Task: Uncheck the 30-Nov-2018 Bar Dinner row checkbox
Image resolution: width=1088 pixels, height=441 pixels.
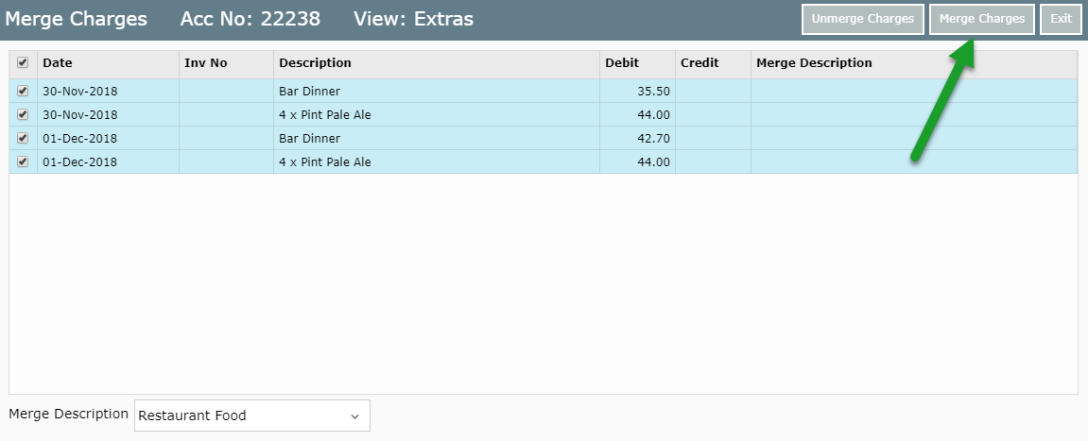Action: click(x=23, y=92)
